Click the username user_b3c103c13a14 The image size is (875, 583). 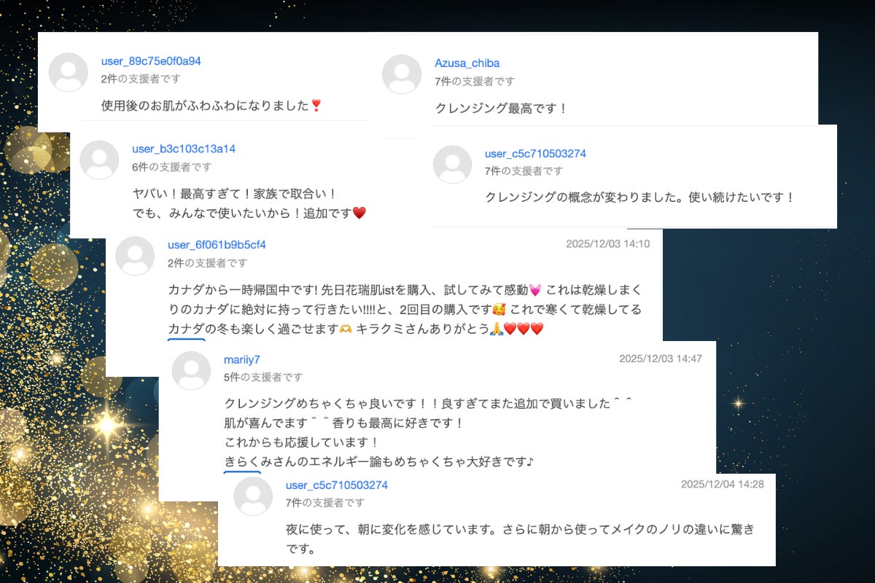tap(184, 149)
